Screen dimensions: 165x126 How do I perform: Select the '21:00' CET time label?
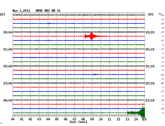coord(8,49)
